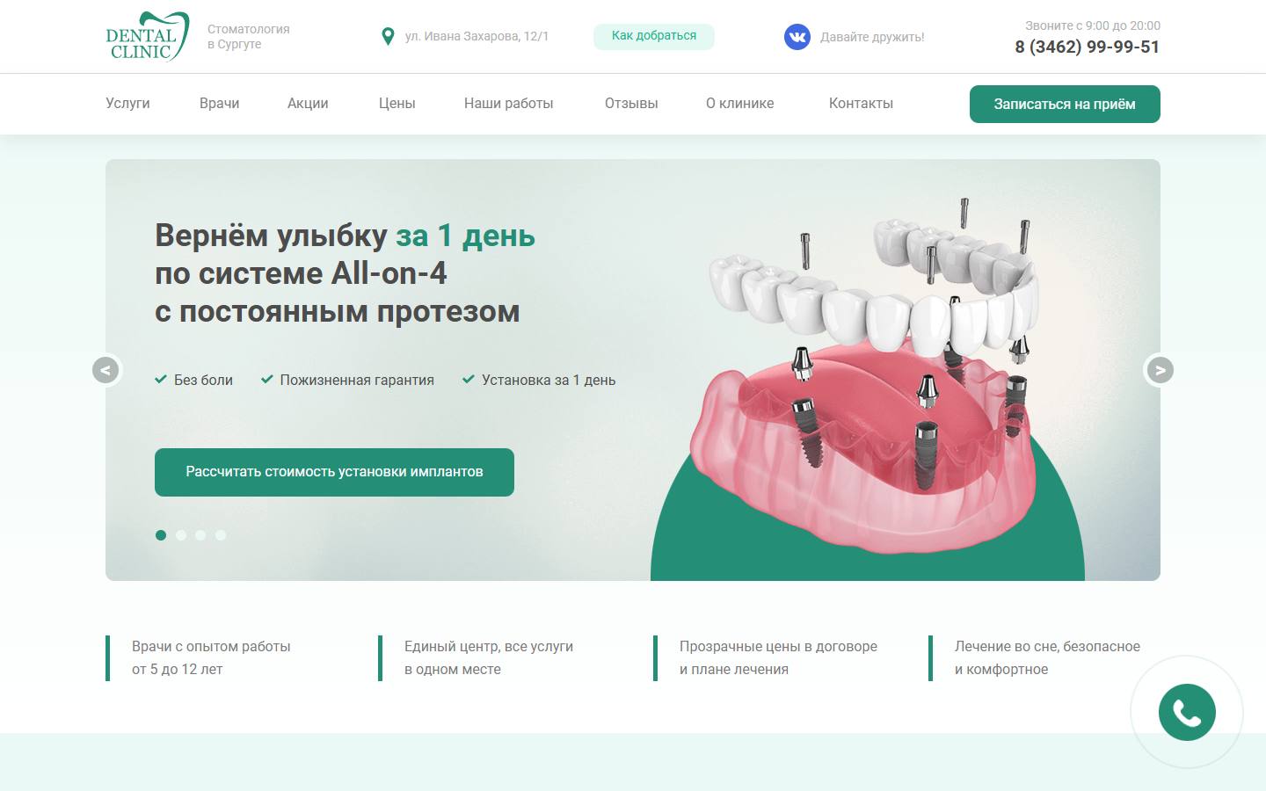The width and height of the screenshot is (1266, 791).
Task: Click the Dental Clinic logo
Action: coord(147,37)
